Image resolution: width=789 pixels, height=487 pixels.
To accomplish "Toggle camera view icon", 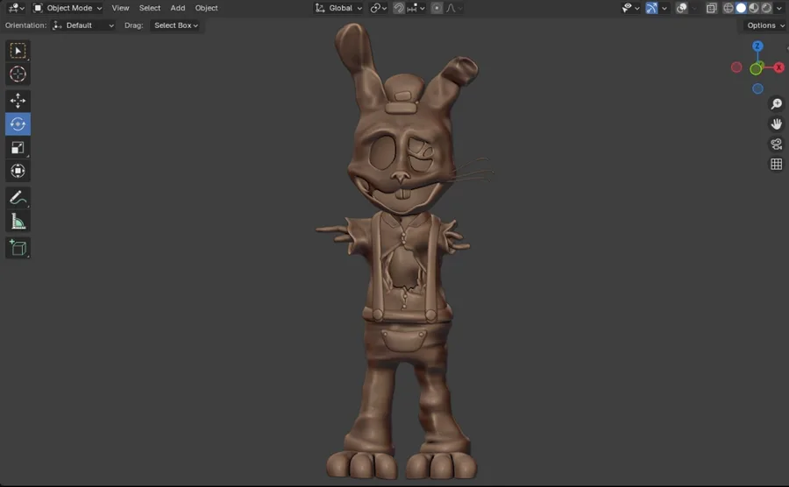I will point(777,145).
